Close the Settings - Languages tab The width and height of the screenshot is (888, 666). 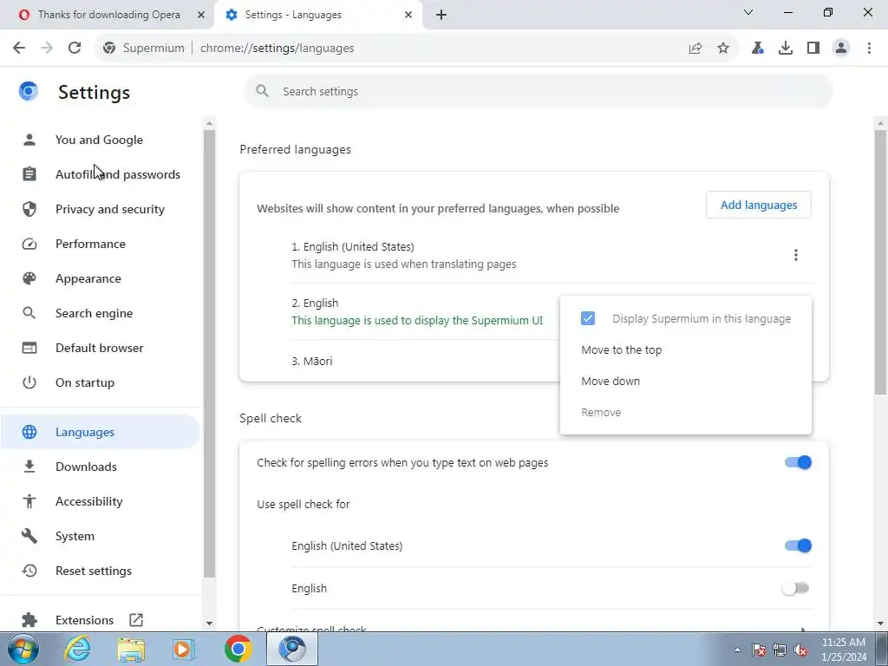point(408,15)
